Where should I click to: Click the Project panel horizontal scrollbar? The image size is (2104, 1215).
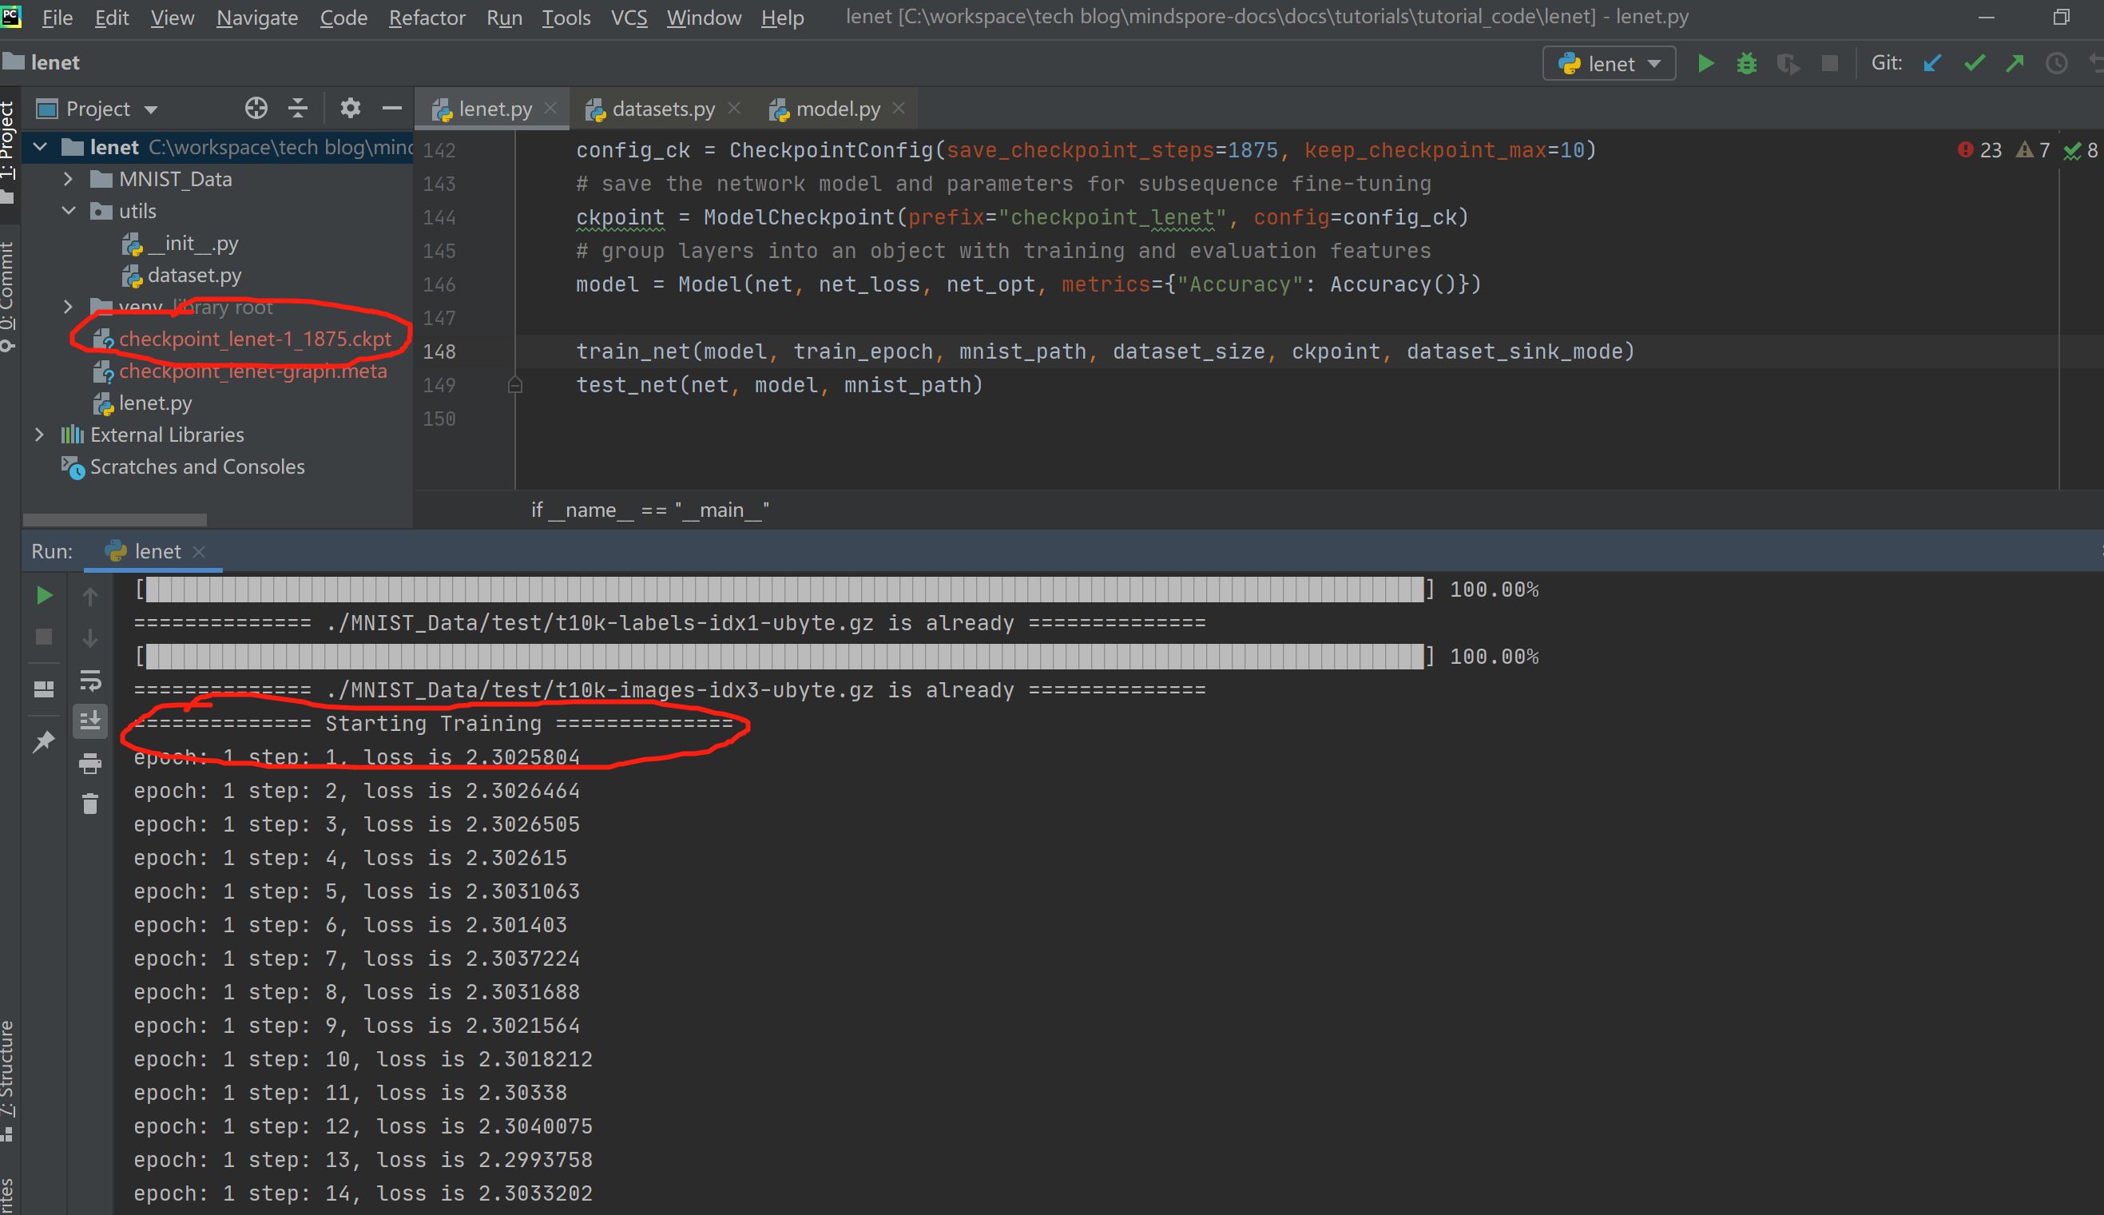coord(115,520)
